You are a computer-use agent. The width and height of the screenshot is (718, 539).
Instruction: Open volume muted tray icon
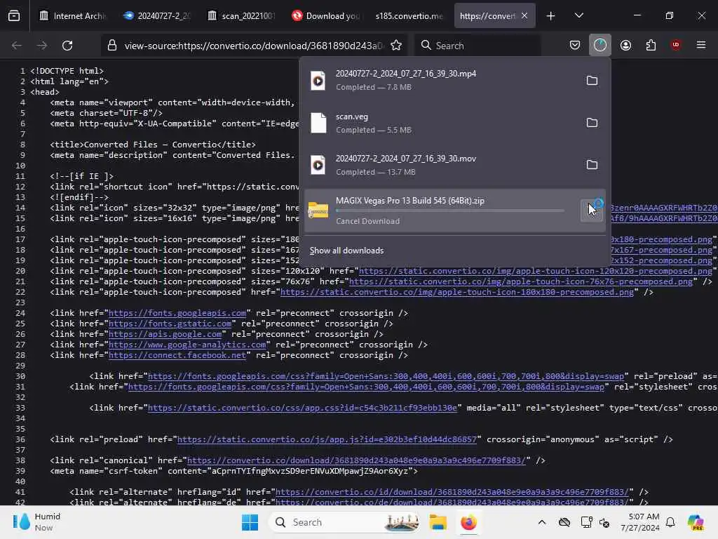coord(604,522)
